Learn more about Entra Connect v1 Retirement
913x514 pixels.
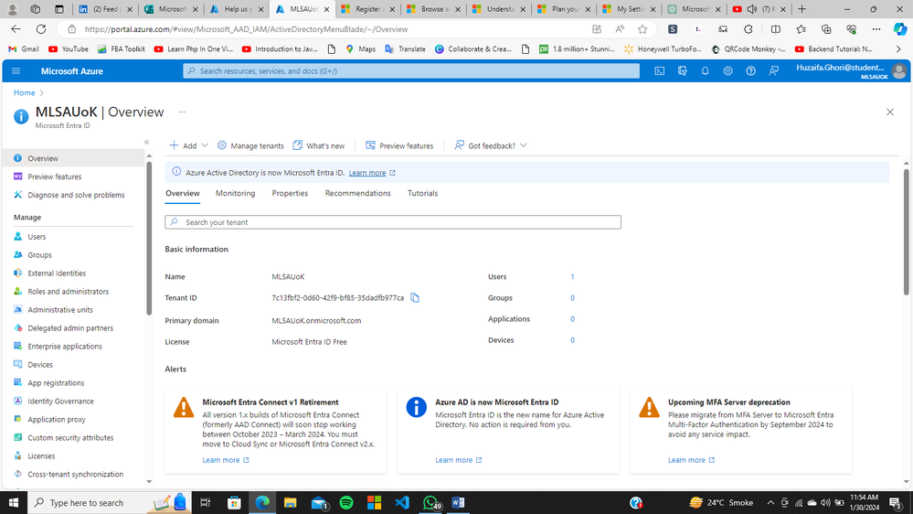coord(226,460)
